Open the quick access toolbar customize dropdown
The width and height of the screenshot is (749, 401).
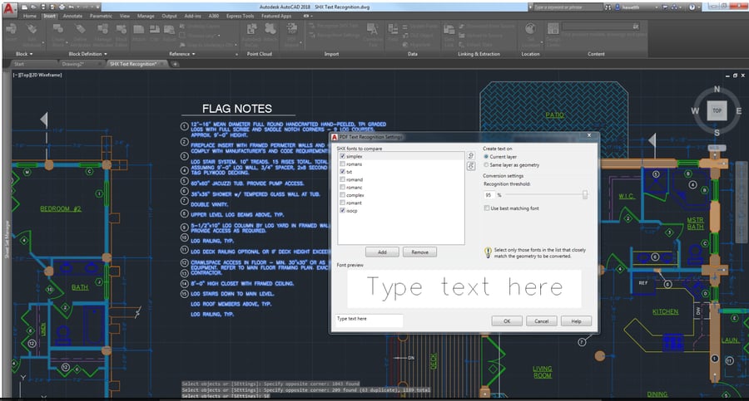(x=98, y=7)
